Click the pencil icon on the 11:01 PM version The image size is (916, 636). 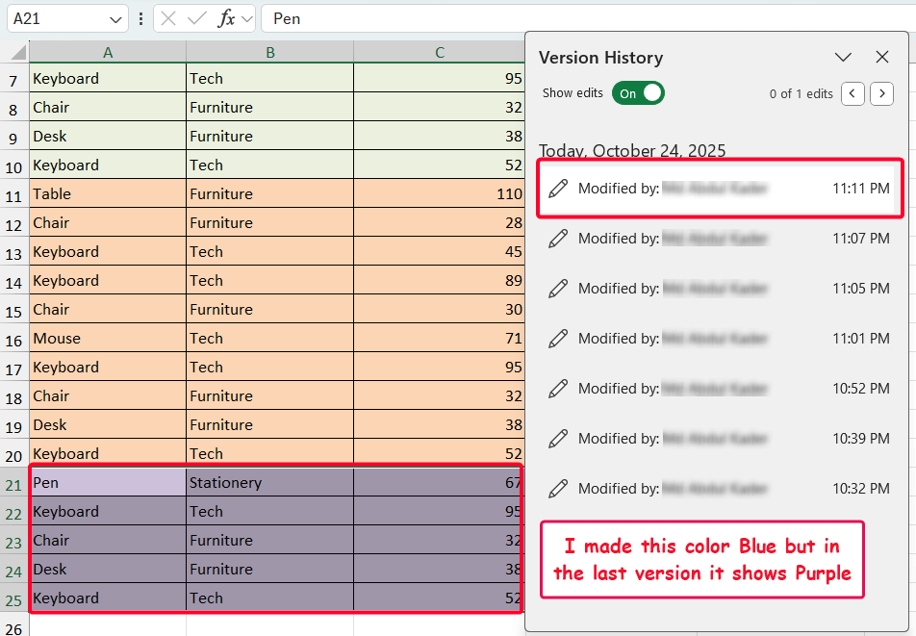(558, 338)
